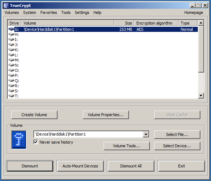211x181 pixels.
Task: Open Volume Properties dialog
Action: pyautogui.click(x=106, y=115)
